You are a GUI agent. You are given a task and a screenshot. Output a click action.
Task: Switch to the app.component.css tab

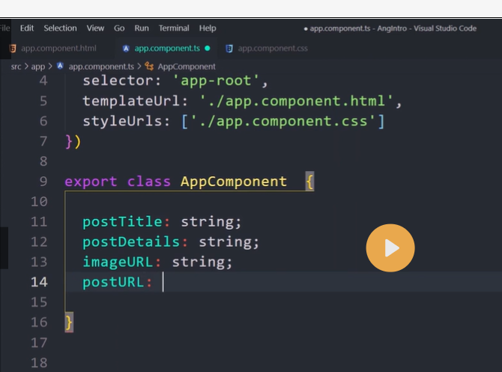[272, 48]
